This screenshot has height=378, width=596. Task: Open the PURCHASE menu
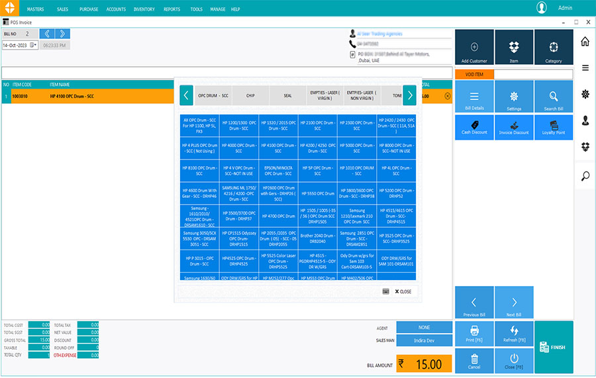click(x=89, y=9)
